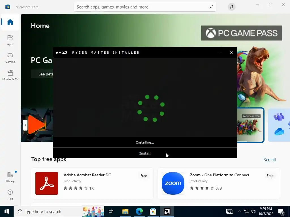This screenshot has height=217, width=290.
Task: Open Help in the Store sidebar
Action: coord(10,195)
